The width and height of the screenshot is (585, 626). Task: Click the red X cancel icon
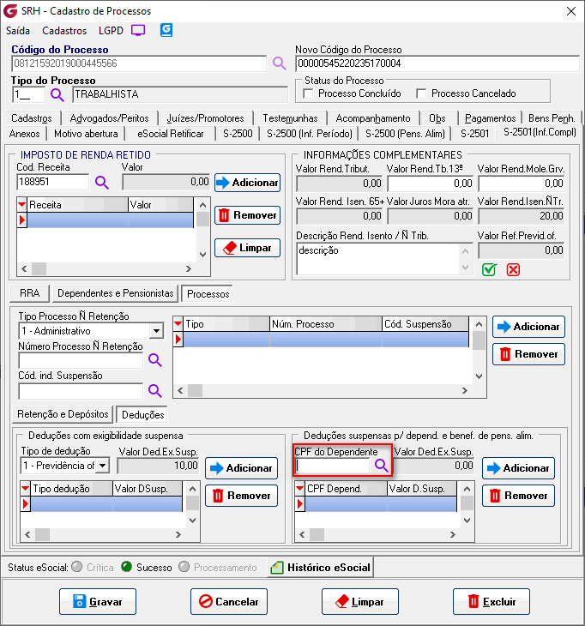click(513, 269)
